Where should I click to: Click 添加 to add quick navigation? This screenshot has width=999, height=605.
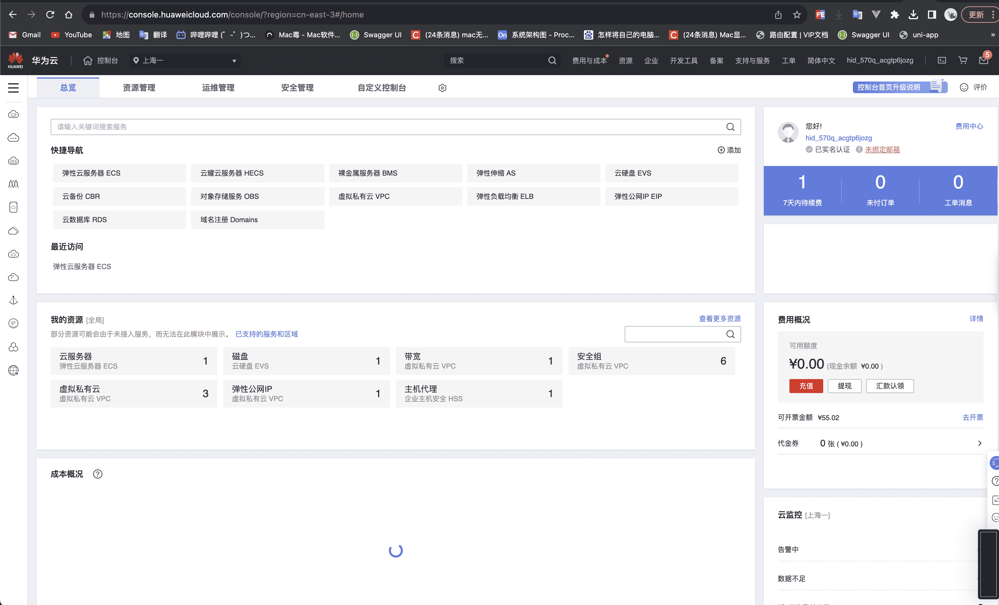tap(729, 150)
